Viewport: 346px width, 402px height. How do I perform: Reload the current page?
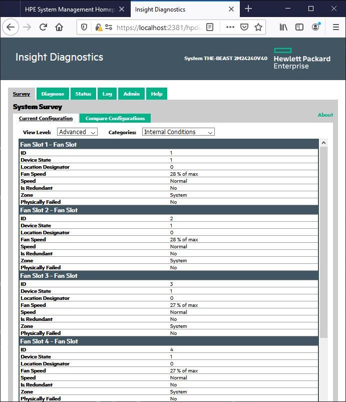point(43,27)
